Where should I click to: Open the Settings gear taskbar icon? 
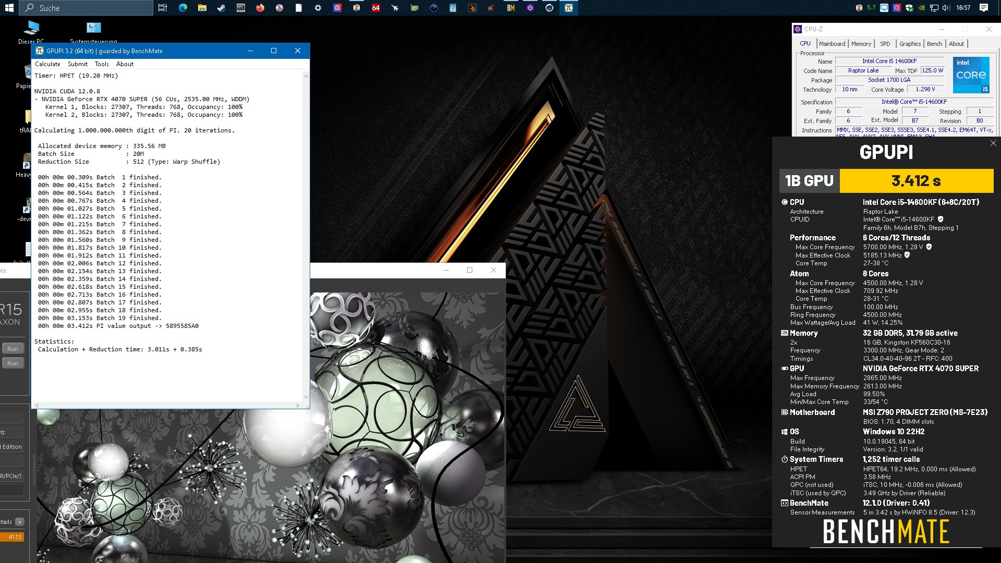tap(318, 8)
